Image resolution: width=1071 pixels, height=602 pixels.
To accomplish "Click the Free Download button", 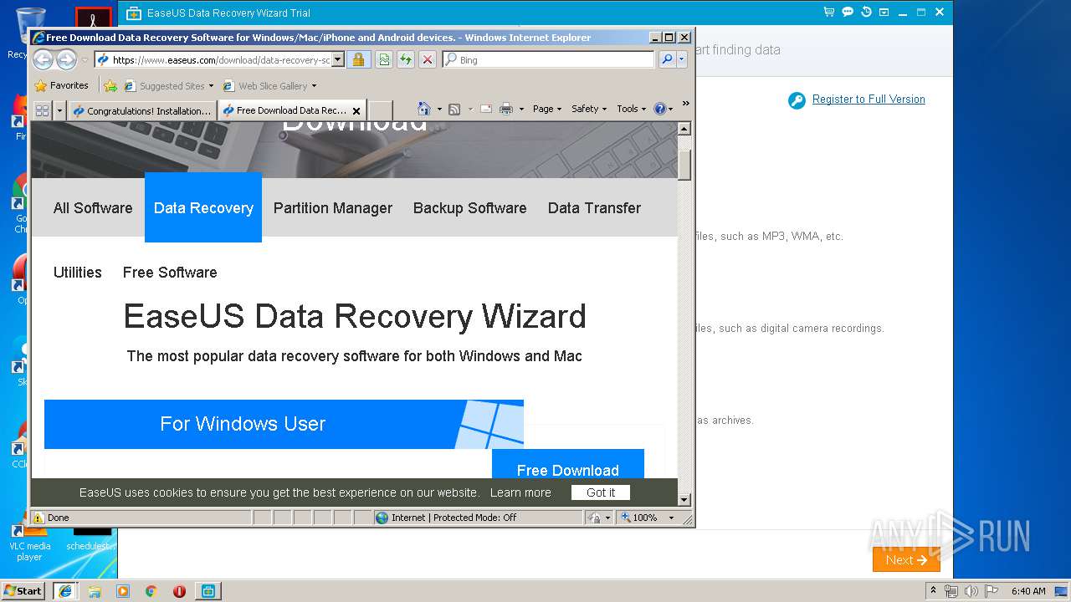I will pos(568,465).
